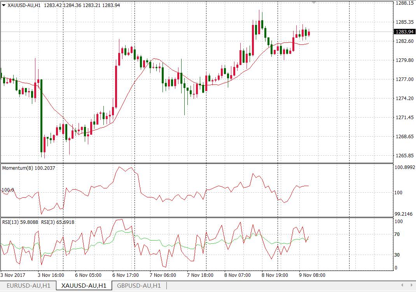This screenshot has width=416, height=292.
Task: Click price scale value 1271.45
Action: tap(405, 118)
